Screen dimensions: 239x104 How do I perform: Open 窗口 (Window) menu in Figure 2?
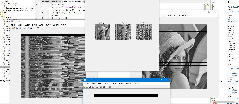128,83
